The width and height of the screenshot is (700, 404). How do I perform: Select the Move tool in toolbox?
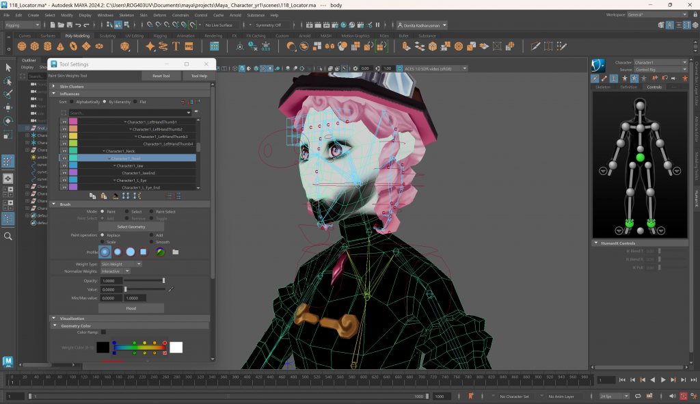(8, 107)
